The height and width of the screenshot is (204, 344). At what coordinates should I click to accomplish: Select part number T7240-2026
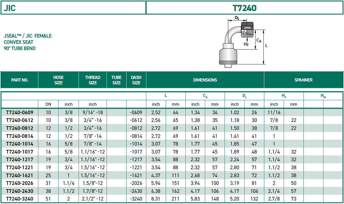pos(20,183)
